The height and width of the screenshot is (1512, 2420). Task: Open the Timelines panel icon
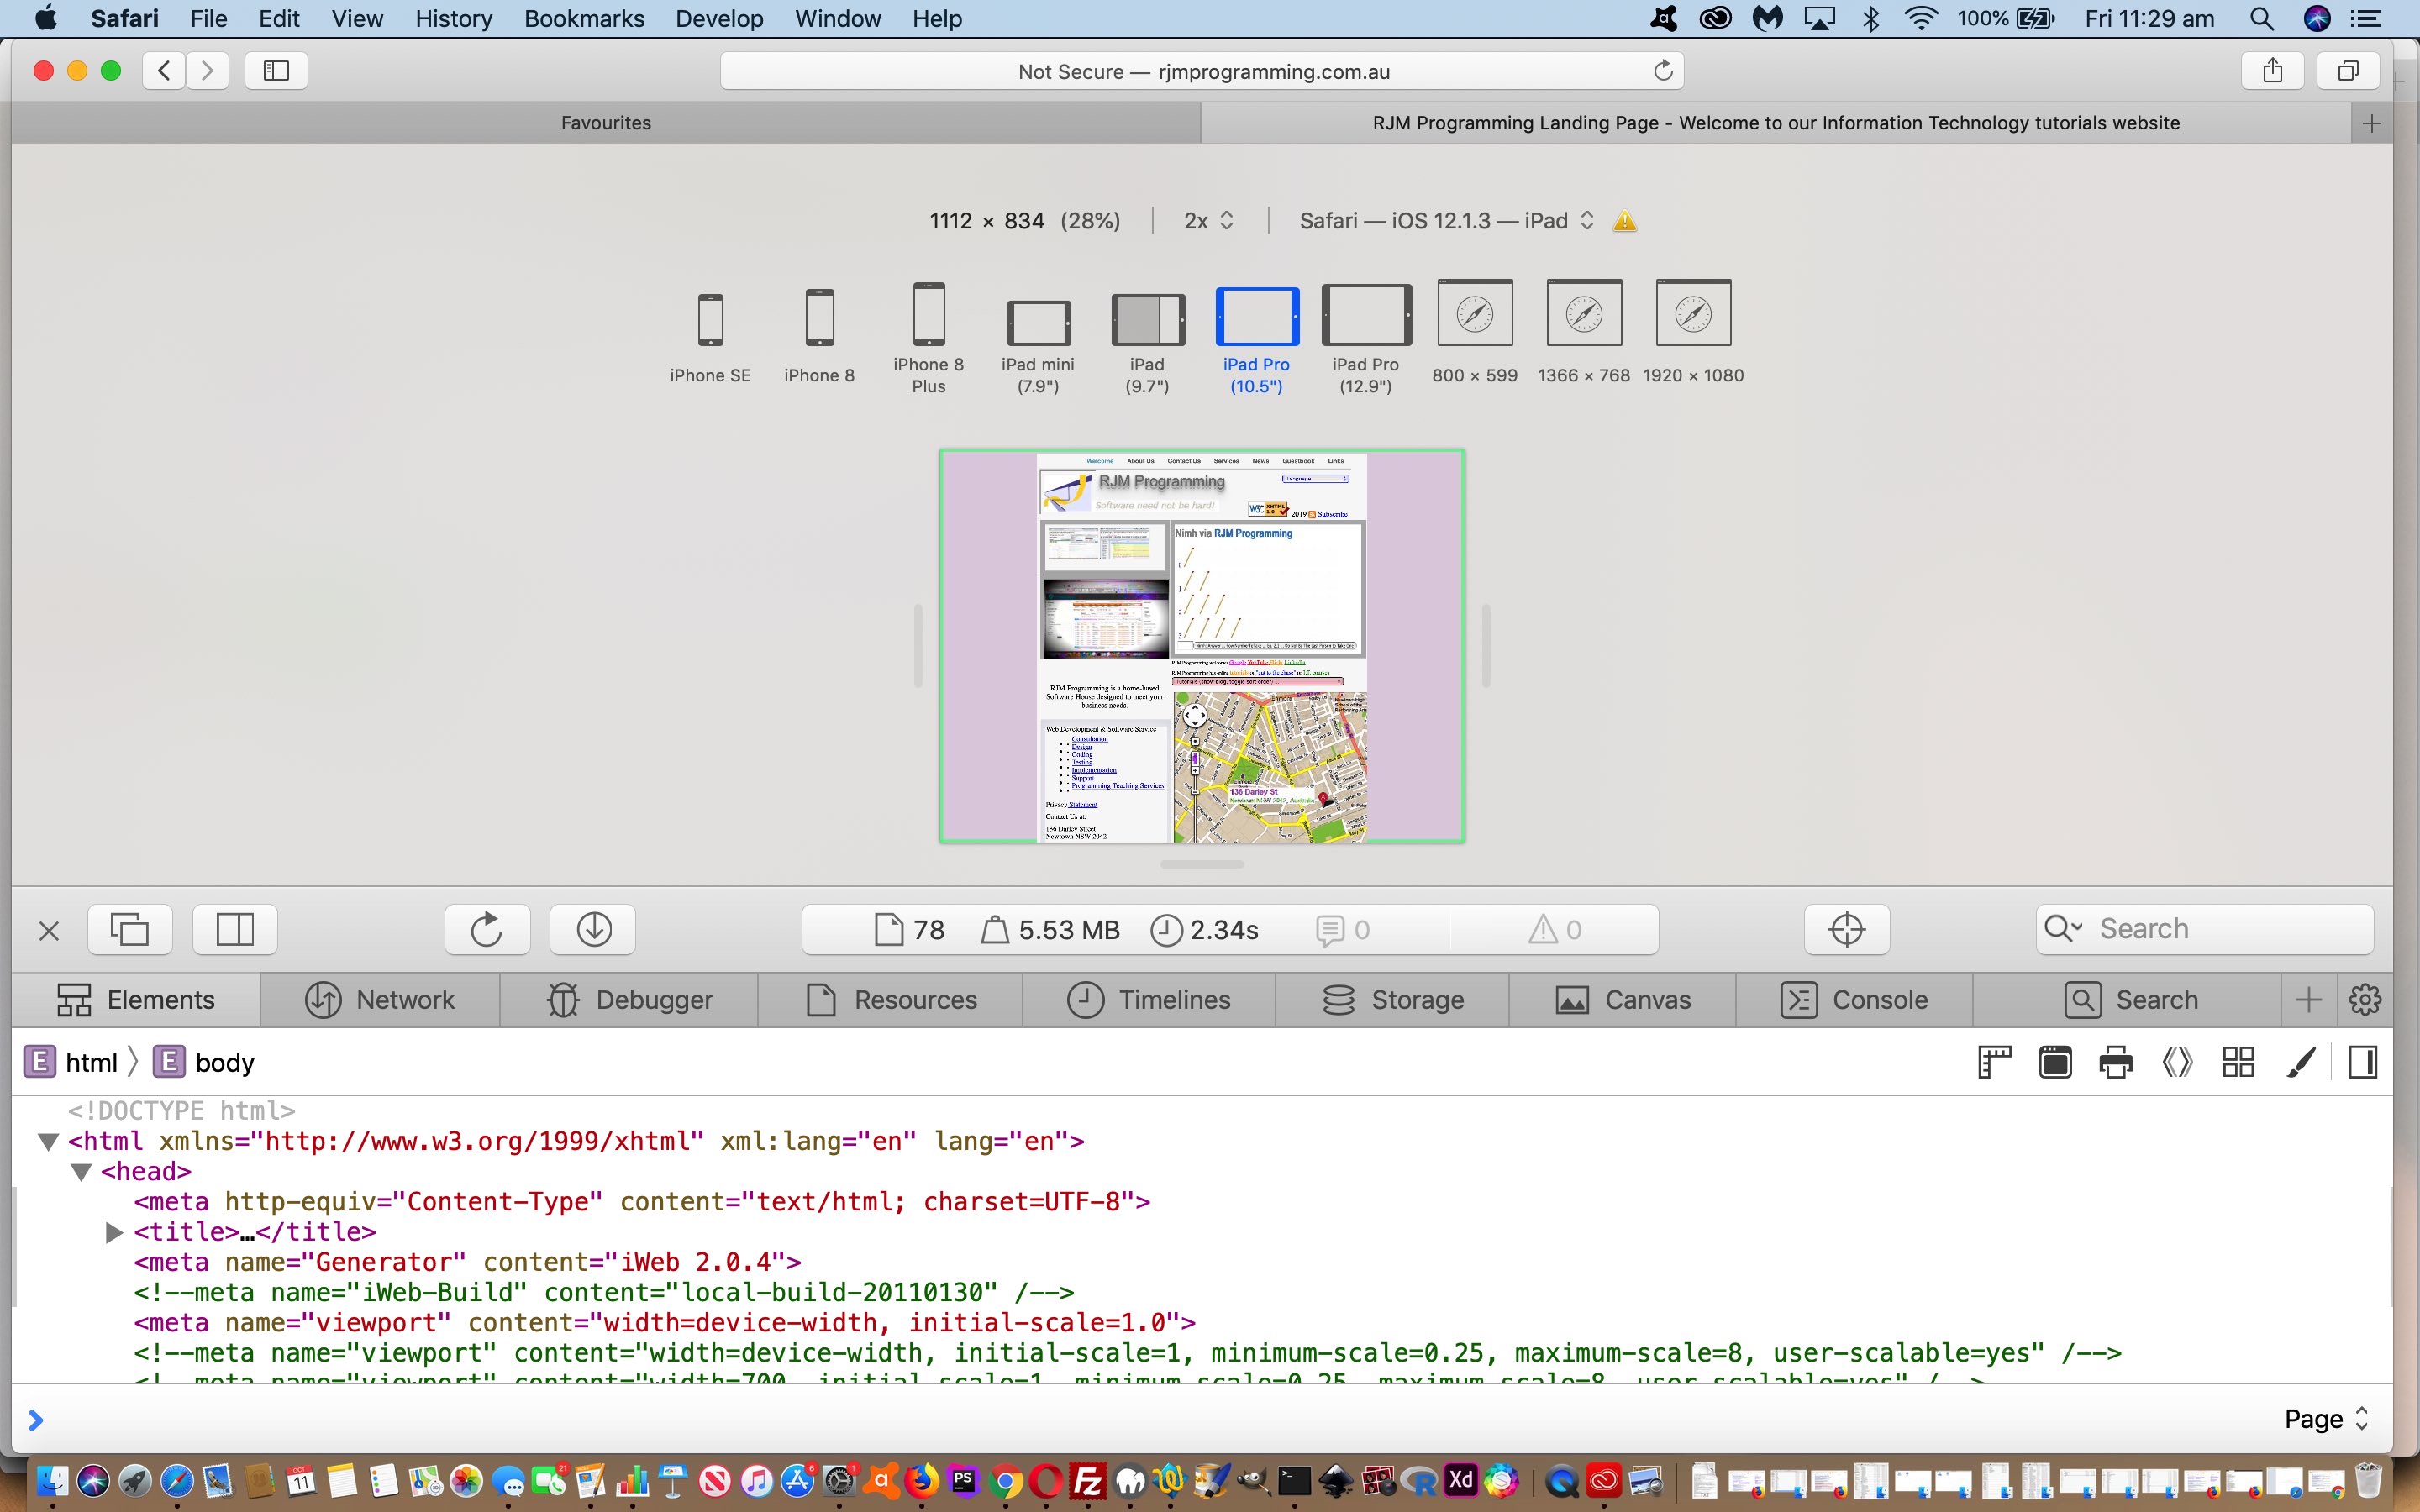(1082, 998)
